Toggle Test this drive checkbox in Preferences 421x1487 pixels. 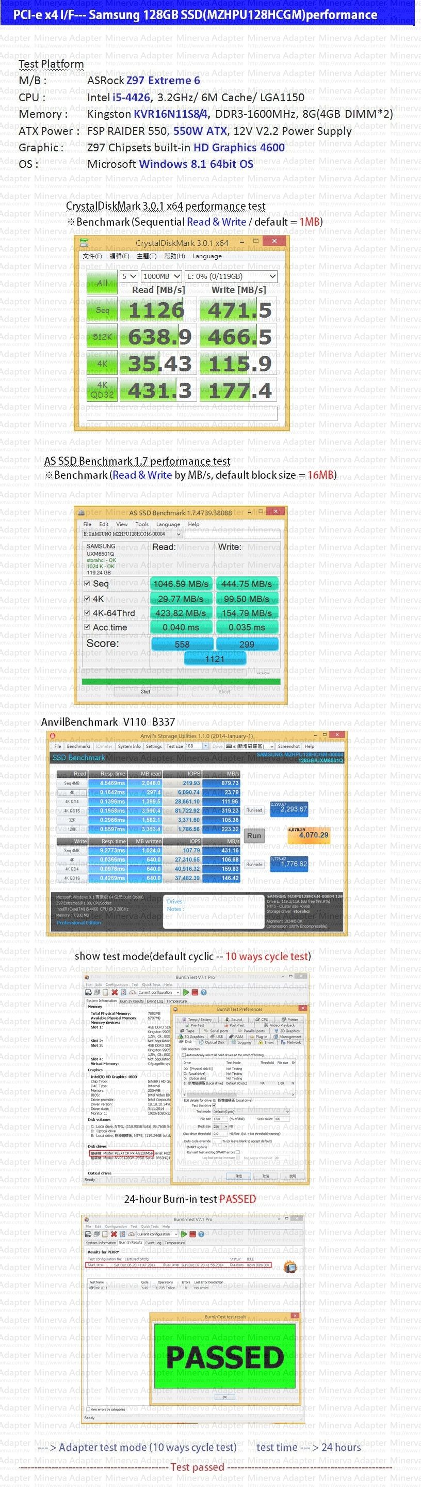click(214, 1105)
